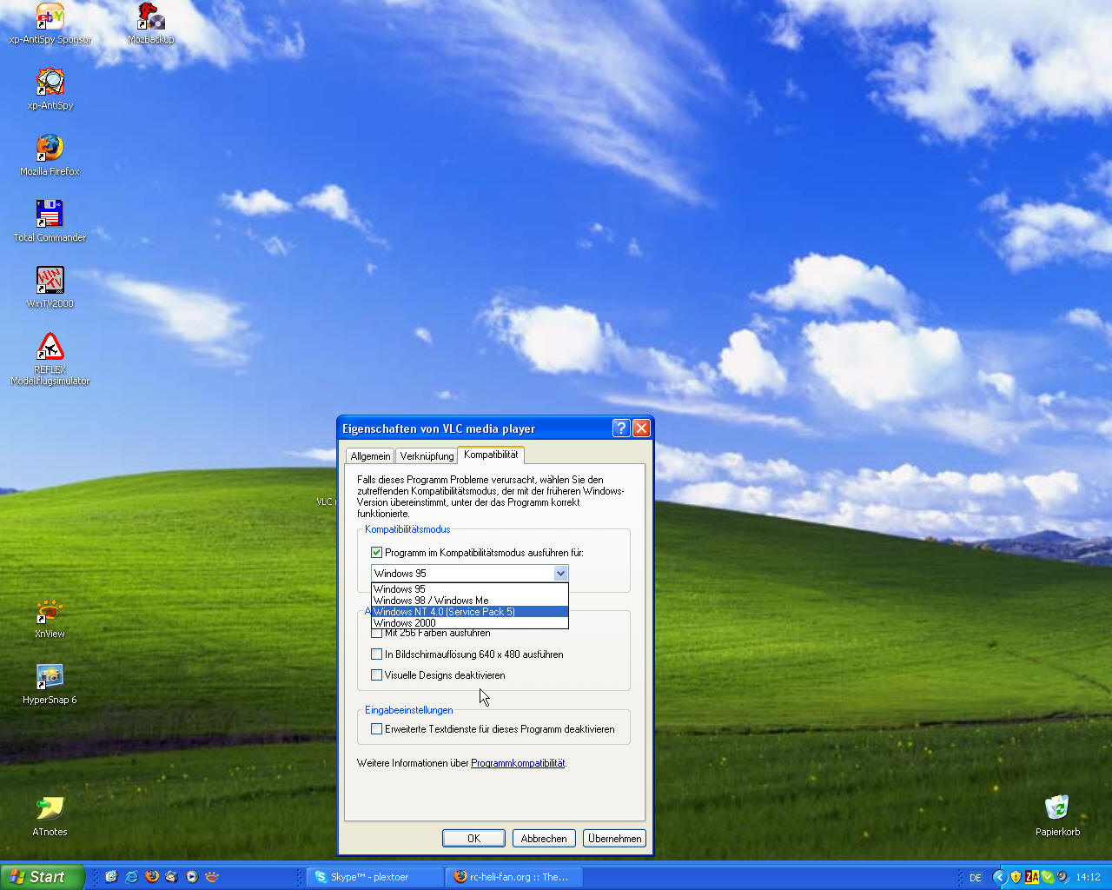This screenshot has width=1112, height=890.
Task: Click the Papierkorb recycle bin icon
Action: [x=1057, y=808]
